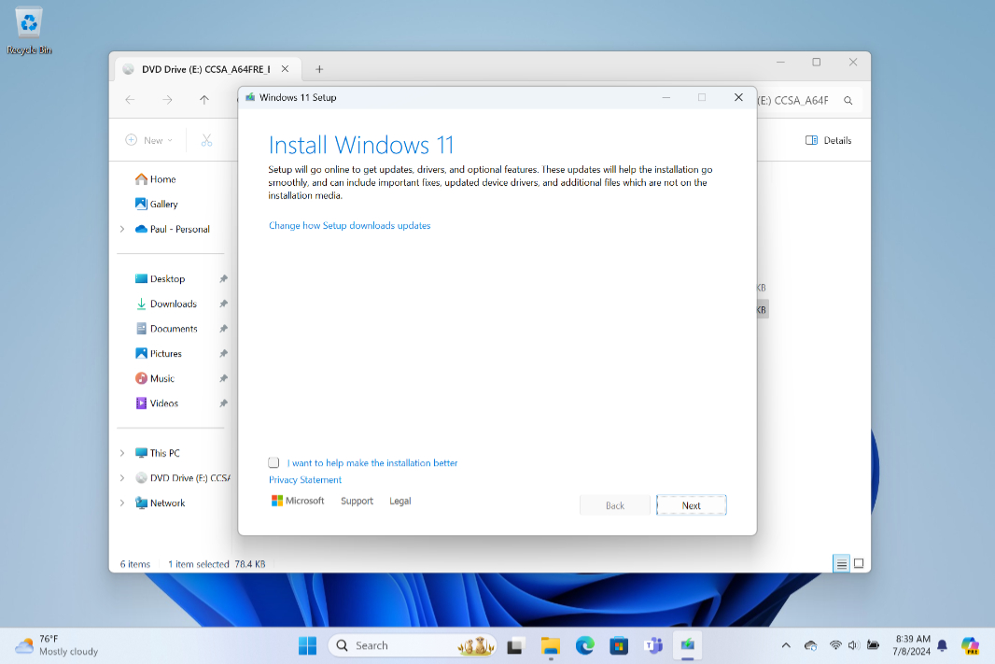Click the Up arrow navigation button
This screenshot has width=995, height=664.
tap(204, 100)
